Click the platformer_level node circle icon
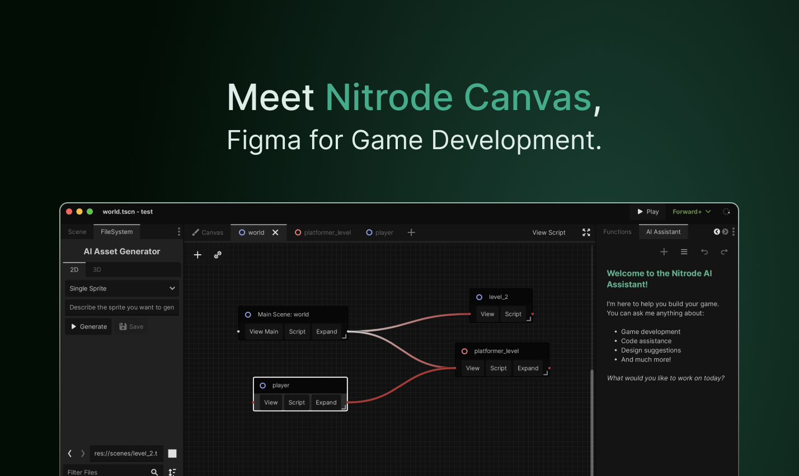The width and height of the screenshot is (799, 476). (x=464, y=351)
